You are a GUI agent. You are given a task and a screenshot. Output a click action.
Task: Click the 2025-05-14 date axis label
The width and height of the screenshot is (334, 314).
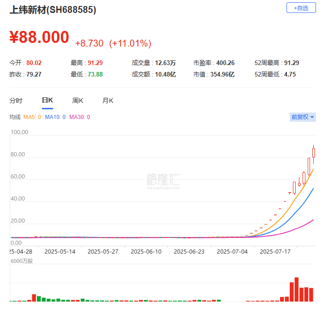[x=60, y=252]
